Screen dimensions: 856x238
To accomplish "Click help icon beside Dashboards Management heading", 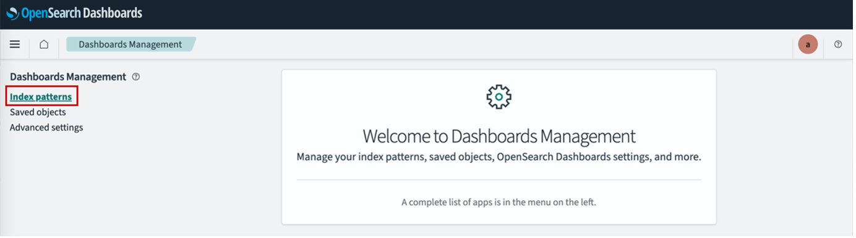I will pos(136,77).
